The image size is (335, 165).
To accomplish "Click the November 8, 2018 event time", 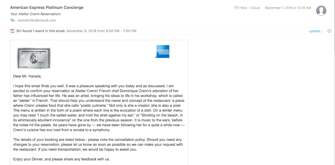I will pos(101,31).
